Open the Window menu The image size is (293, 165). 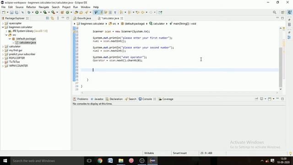coord(86,7)
